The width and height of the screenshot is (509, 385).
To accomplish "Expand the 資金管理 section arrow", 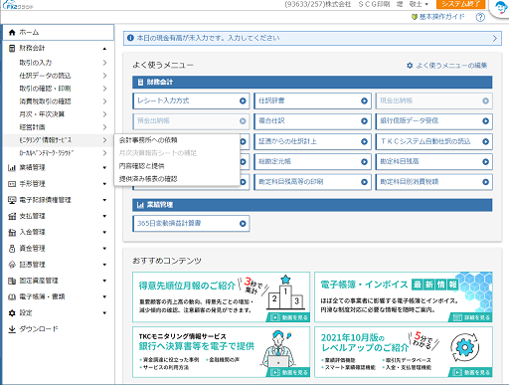I will [104, 249].
